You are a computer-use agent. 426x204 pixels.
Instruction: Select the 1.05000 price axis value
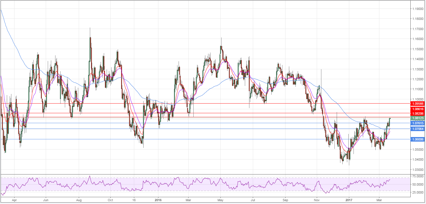(419, 150)
